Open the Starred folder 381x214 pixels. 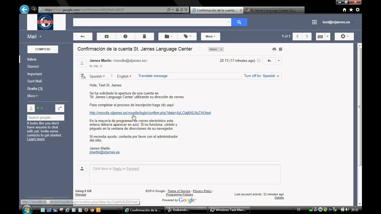(x=33, y=67)
